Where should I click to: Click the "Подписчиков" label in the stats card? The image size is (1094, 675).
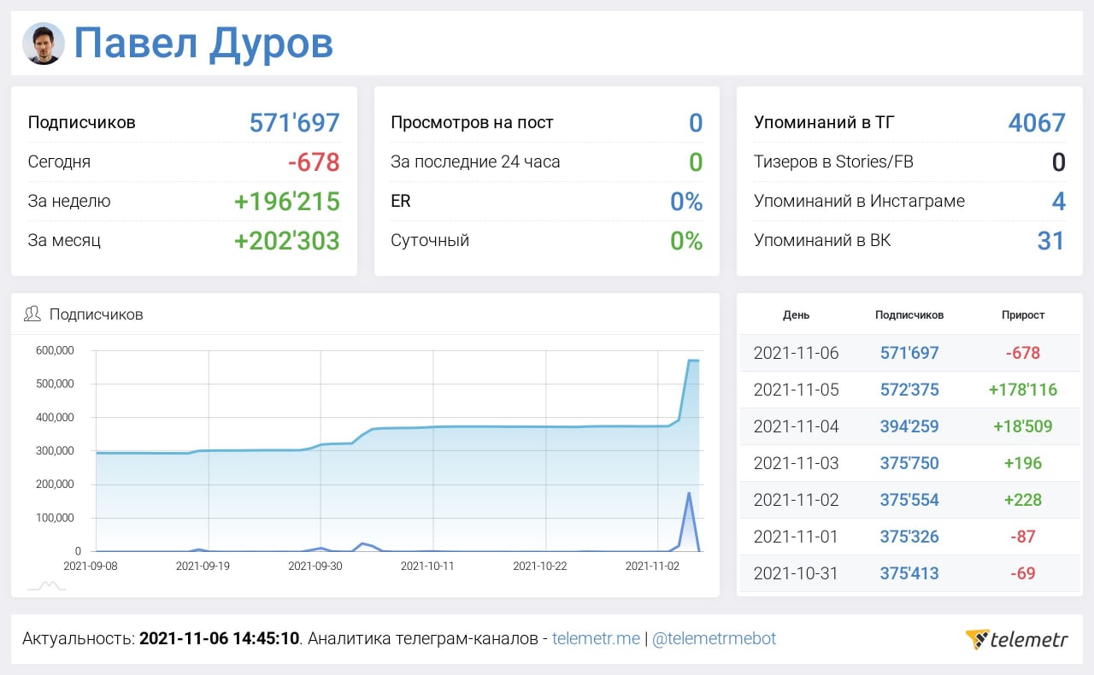point(82,122)
